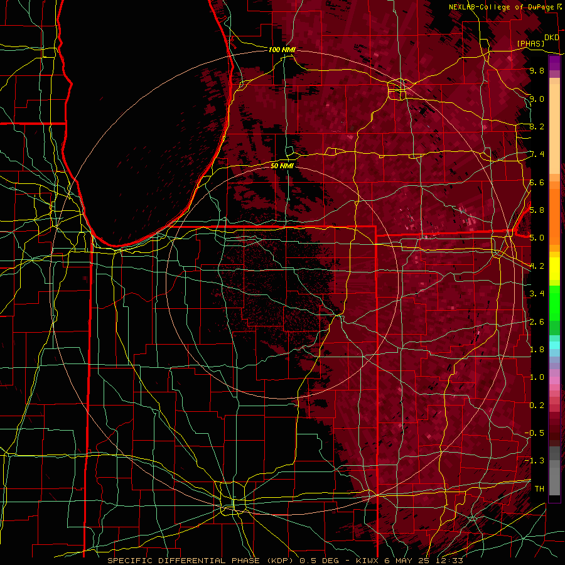Image resolution: width=565 pixels, height=565 pixels.
Task: Click the -1.3 value on the color scale
Action: (534, 461)
